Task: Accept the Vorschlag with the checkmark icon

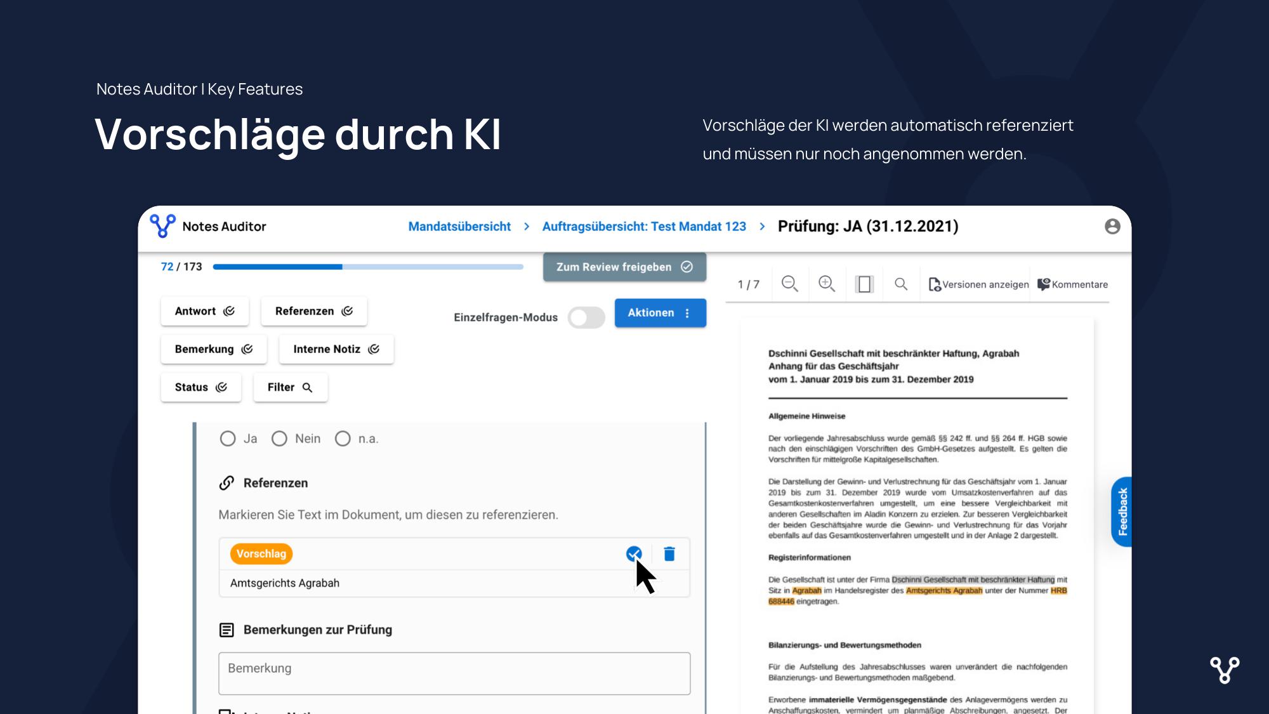Action: [x=633, y=554]
